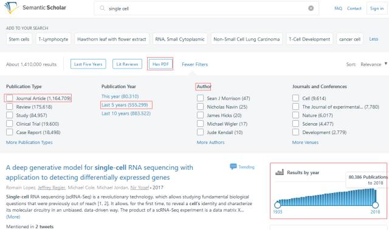Click the Trending speech bubble icon
Image resolution: width=389 pixels, height=230 pixels.
click(x=233, y=167)
